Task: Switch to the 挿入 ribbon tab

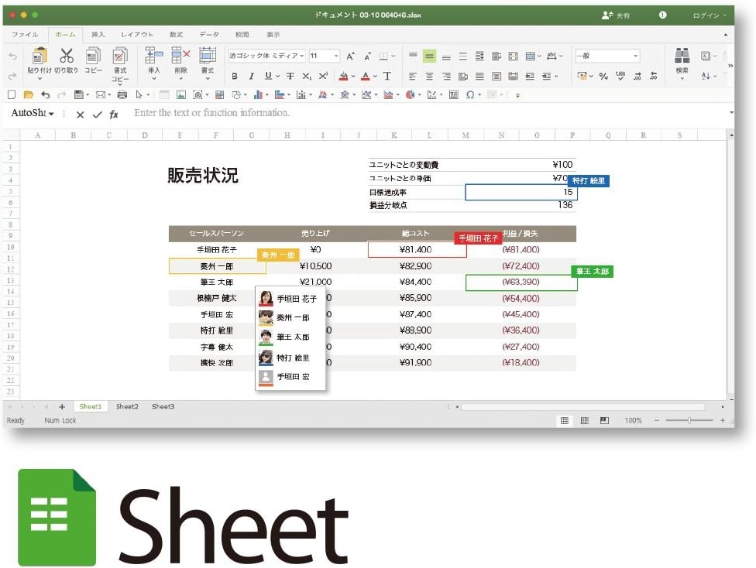Action: [98, 35]
